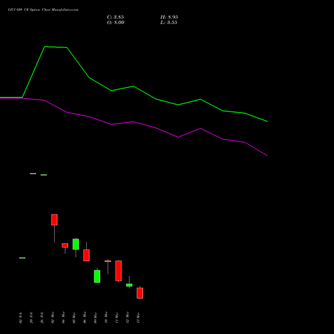The width and height of the screenshot is (334, 334).
Task: Click the green dash marker above 02 Feb
Action: (22, 258)
